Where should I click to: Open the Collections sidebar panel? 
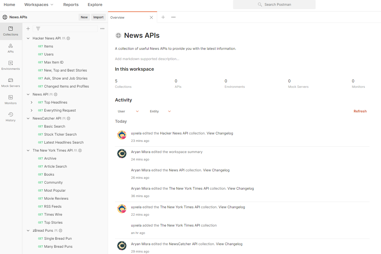tap(11, 31)
